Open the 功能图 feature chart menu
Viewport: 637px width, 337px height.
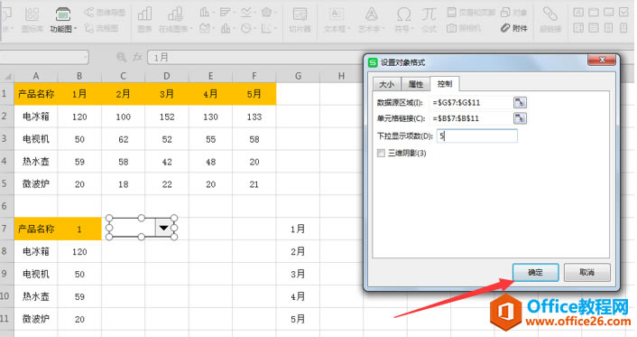63,20
